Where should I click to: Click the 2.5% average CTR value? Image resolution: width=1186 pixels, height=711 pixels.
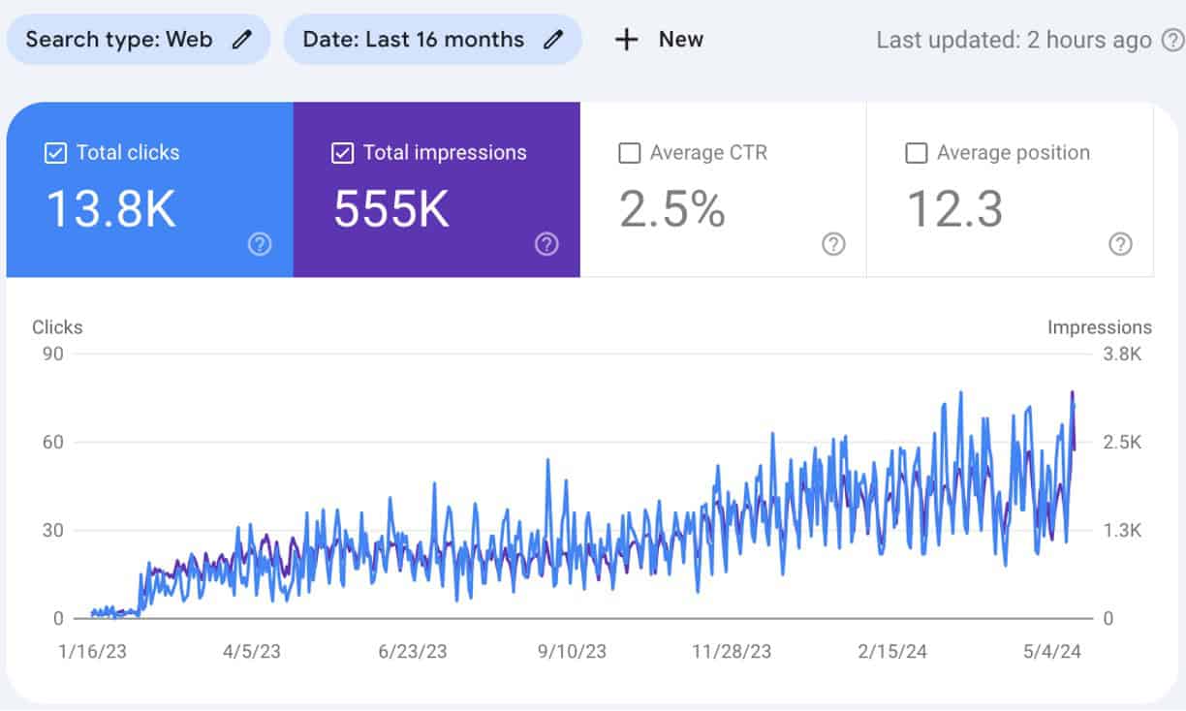pyautogui.click(x=671, y=209)
